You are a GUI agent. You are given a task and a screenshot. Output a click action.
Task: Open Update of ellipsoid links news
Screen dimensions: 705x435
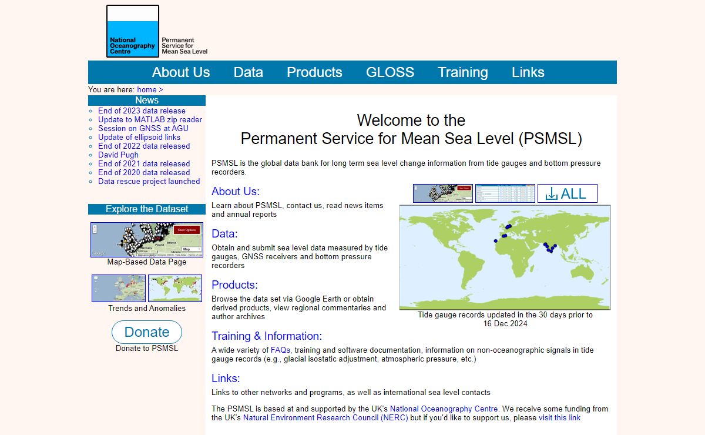click(139, 137)
